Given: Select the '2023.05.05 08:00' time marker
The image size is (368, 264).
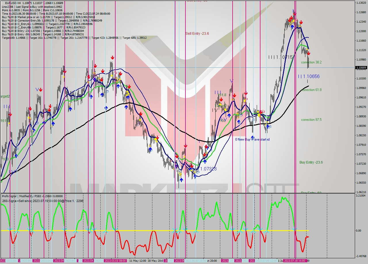Looking at the screenshot, I should [115, 261].
